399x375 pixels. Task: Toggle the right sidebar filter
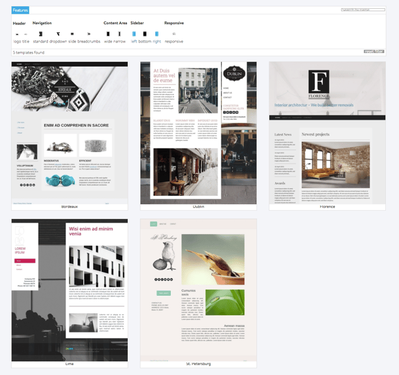coord(156,34)
